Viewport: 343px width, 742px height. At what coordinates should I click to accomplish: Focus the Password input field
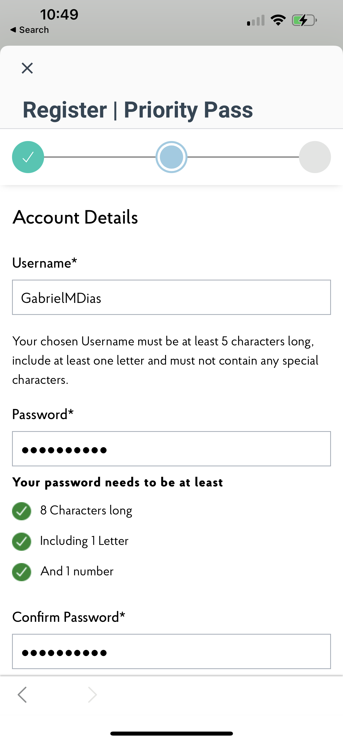coord(171,448)
